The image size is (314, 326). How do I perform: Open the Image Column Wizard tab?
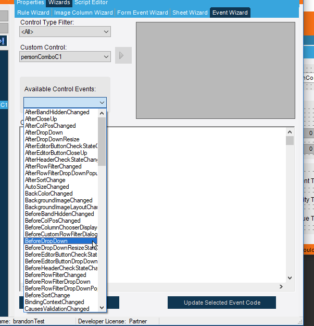coord(83,13)
